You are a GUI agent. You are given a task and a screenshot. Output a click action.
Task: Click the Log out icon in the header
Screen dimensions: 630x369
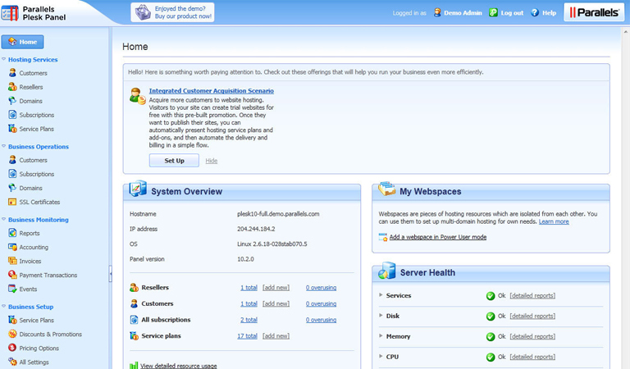[x=493, y=12]
